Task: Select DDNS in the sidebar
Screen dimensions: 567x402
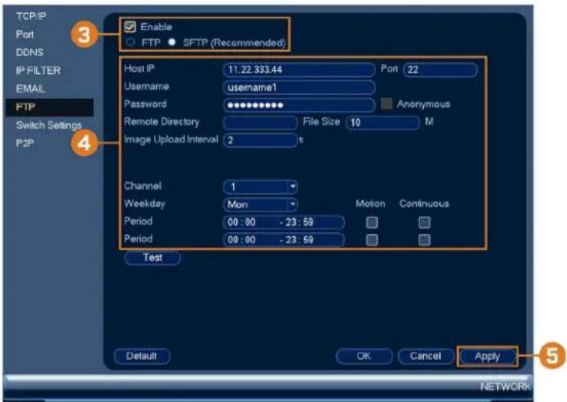Action: [x=30, y=52]
